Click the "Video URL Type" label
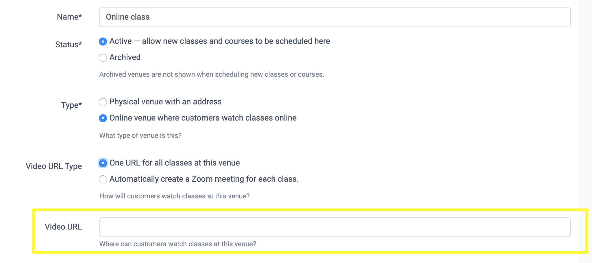This screenshot has height=263, width=592. pyautogui.click(x=54, y=166)
